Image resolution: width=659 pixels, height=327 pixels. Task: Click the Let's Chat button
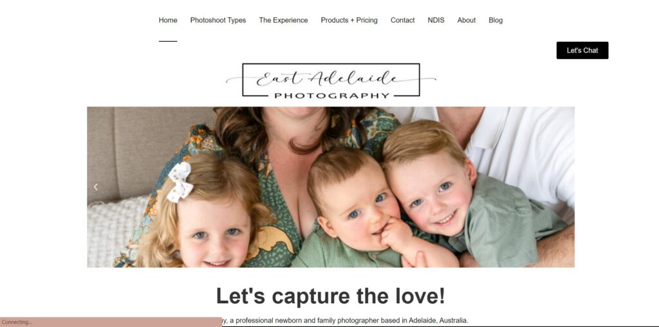pos(582,50)
